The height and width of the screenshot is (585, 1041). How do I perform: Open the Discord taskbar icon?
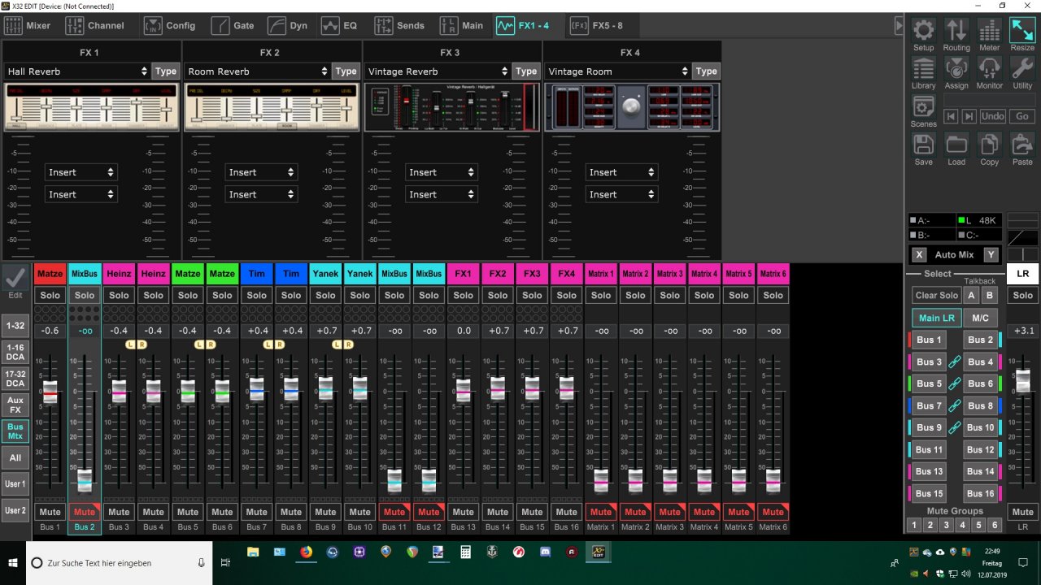coord(545,552)
